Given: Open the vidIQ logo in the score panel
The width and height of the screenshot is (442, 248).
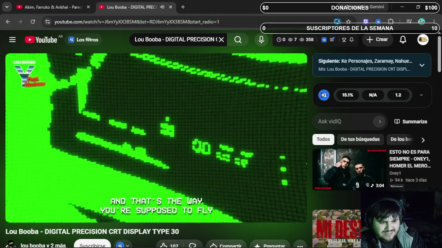Looking at the screenshot, I should (x=324, y=95).
